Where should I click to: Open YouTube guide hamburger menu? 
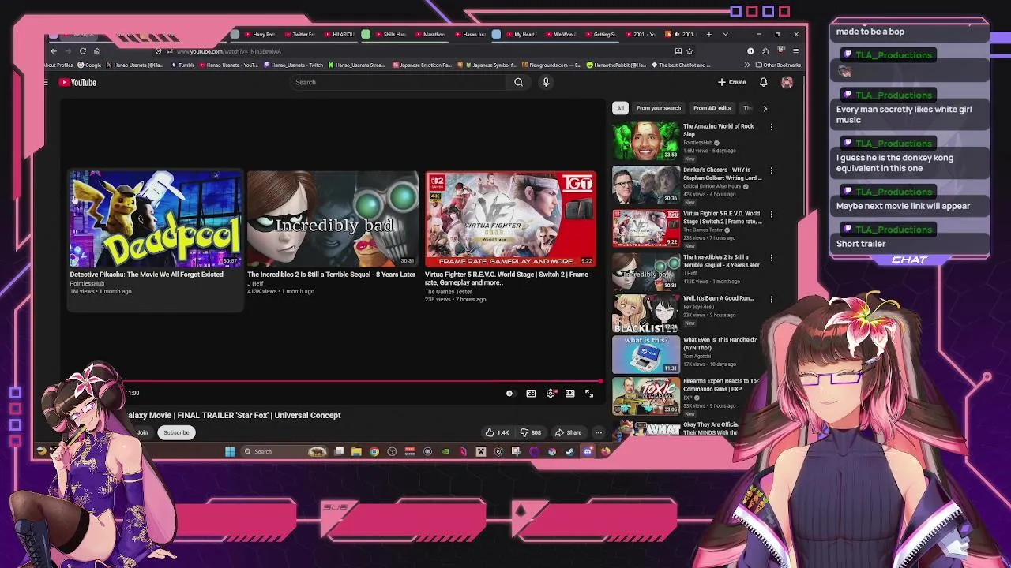point(46,82)
